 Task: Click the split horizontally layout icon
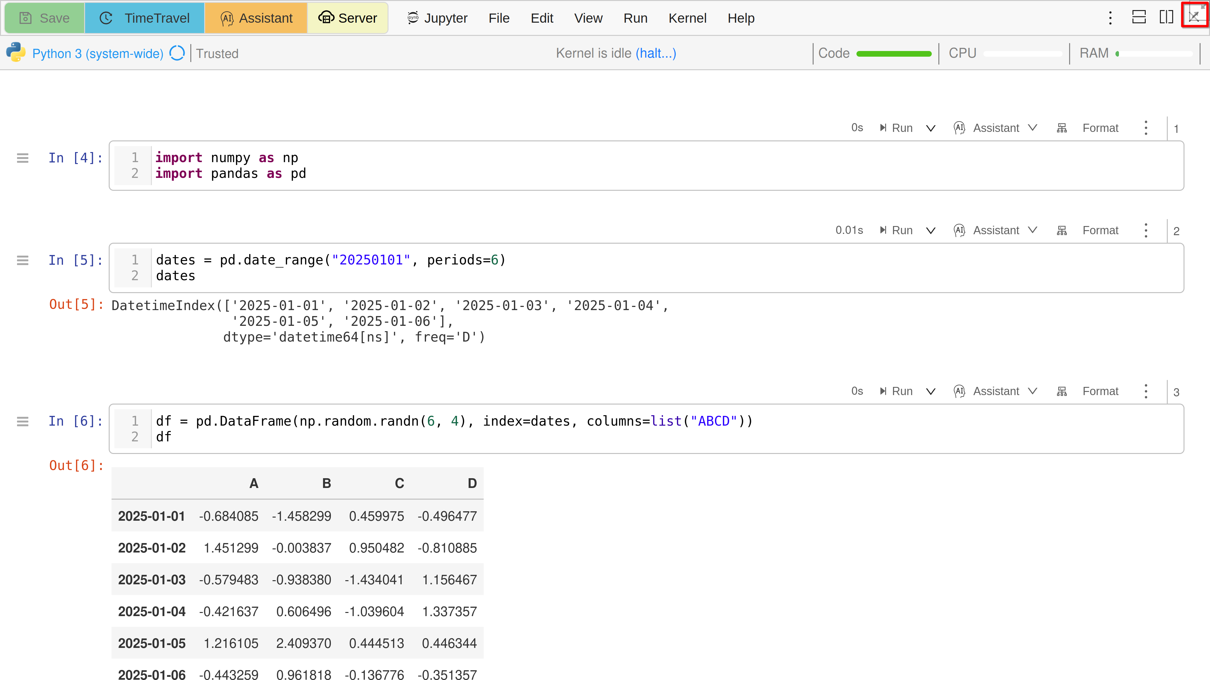pyautogui.click(x=1138, y=17)
